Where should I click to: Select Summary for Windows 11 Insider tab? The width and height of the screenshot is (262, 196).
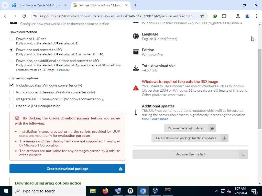coord(100,5)
